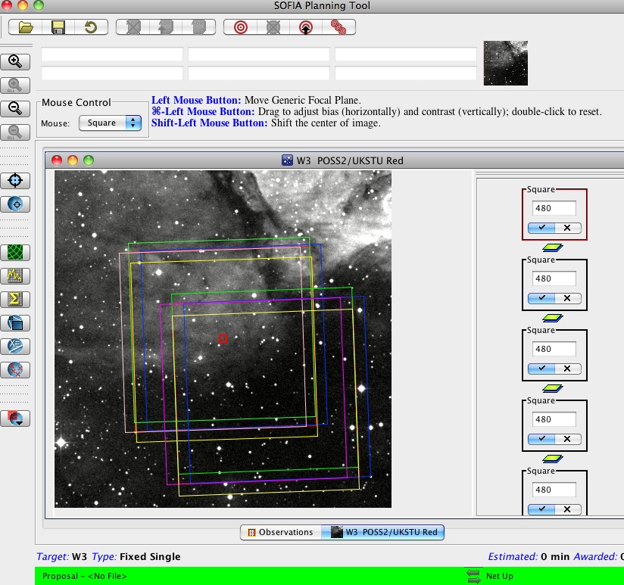
Task: Click the open folder icon in toolbar
Action: tap(26, 27)
